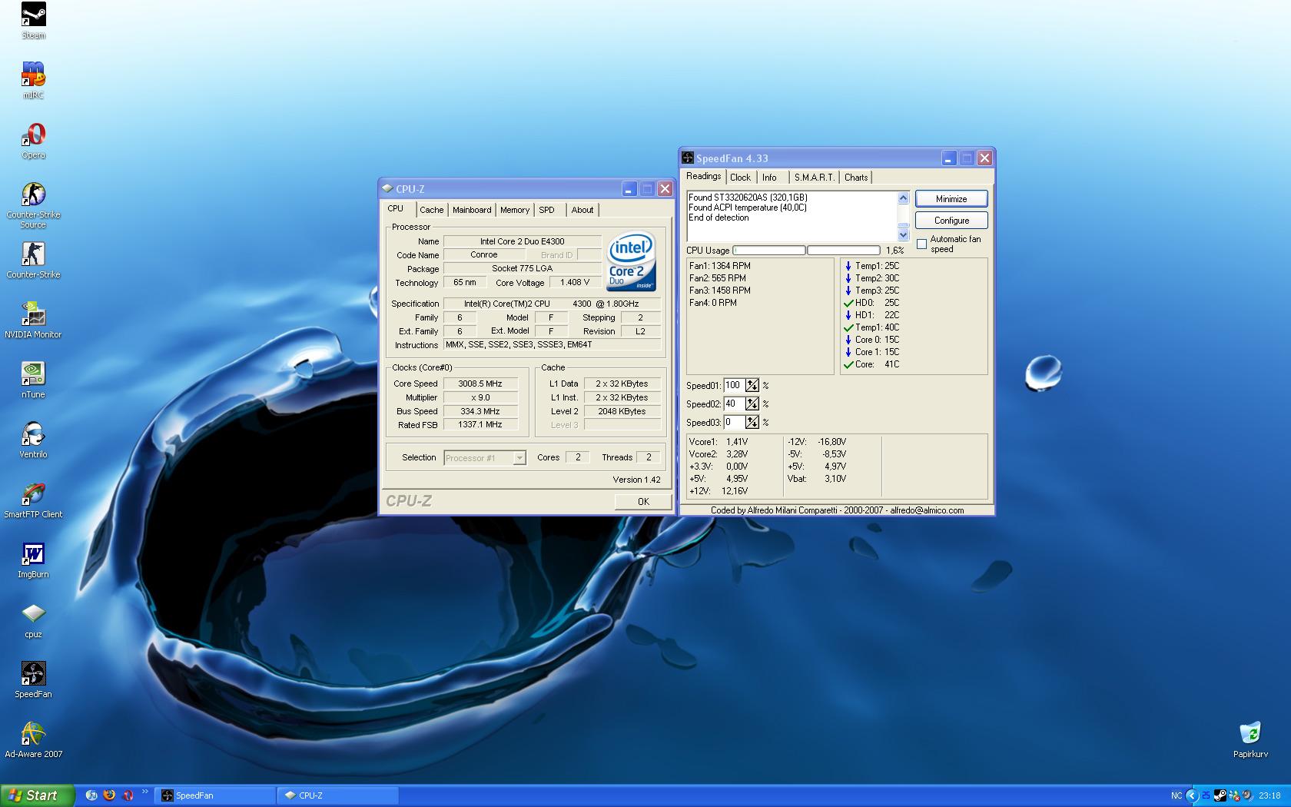Click the Minimize button in SpeedFan

pyautogui.click(x=951, y=199)
